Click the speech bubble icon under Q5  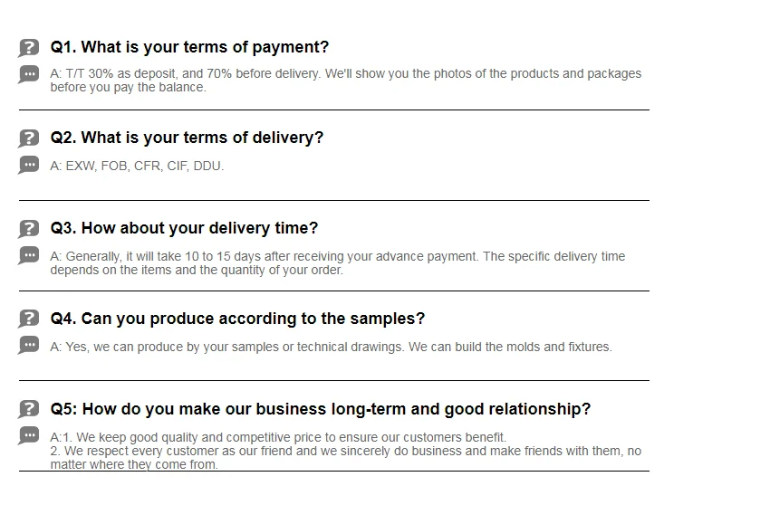(x=28, y=435)
